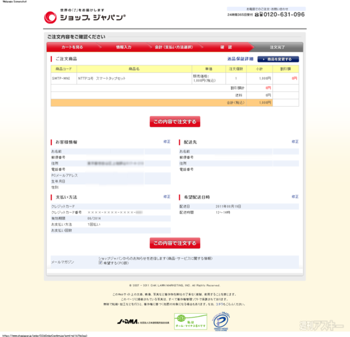
Task: Click the 注文個数 column header
Action: 236,69
